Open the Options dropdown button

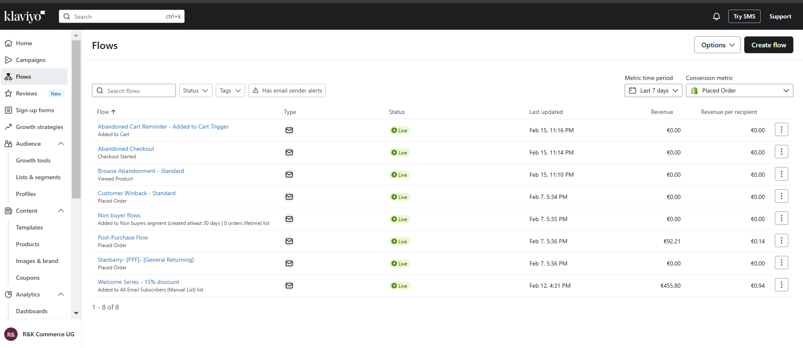tap(717, 45)
